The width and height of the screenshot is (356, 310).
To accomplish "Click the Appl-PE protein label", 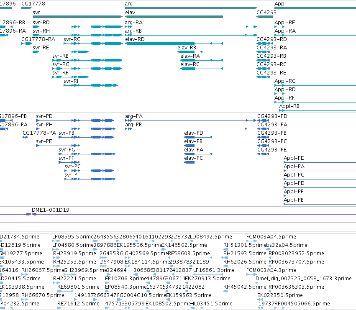I will click(x=294, y=158).
